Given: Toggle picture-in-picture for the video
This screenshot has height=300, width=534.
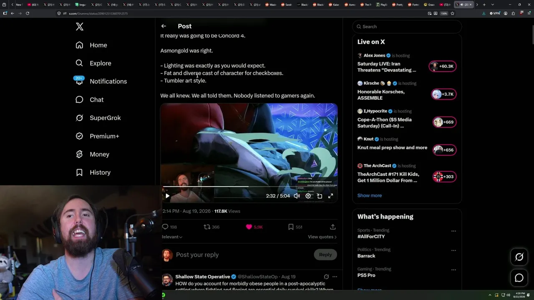Looking at the screenshot, I should point(320,196).
